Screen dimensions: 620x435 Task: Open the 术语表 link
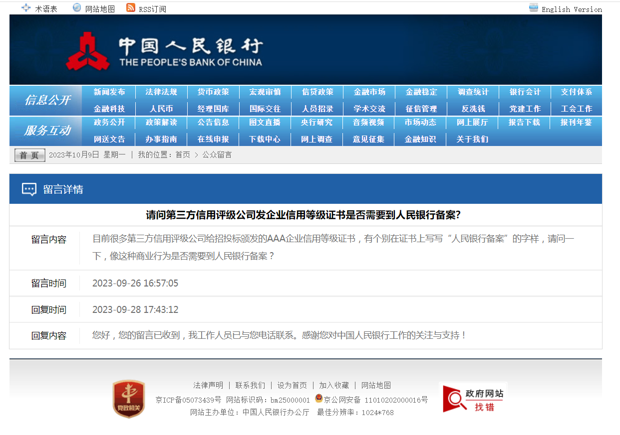[x=46, y=9]
